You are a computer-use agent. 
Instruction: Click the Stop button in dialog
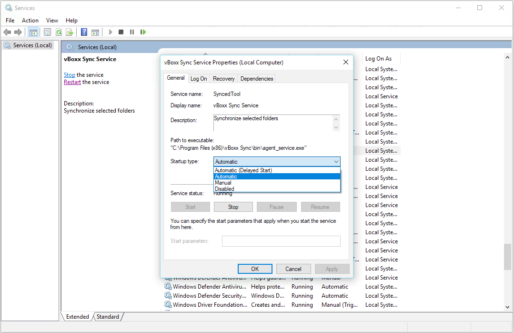coord(233,207)
